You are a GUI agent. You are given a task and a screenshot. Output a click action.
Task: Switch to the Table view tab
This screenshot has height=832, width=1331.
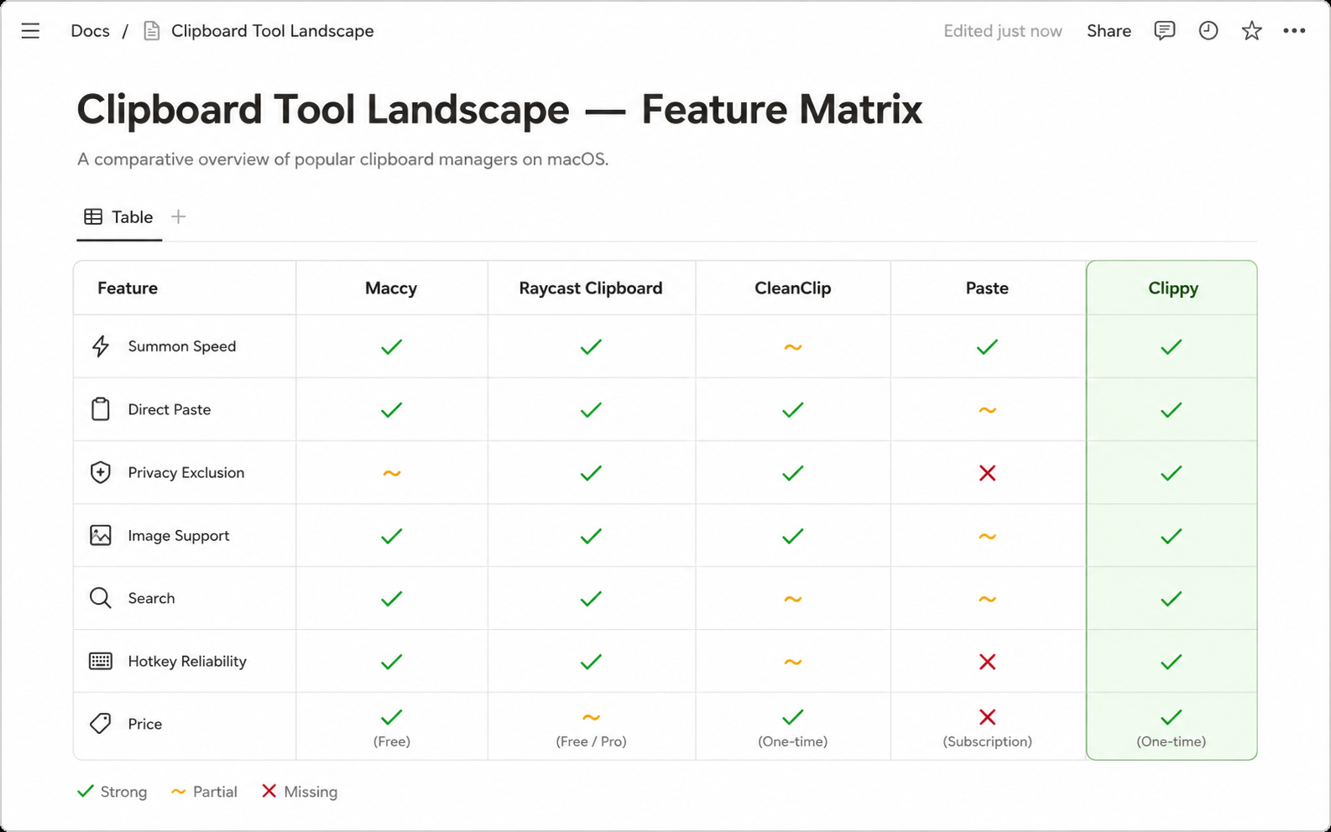pos(119,217)
